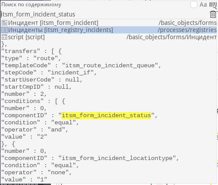Click the /basic_objects/forms/Инцидент path
The image size is (218, 185).
pos(172,37)
